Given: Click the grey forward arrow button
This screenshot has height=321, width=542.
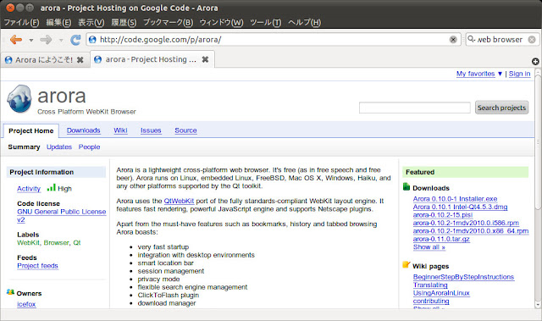Looking at the screenshot, I should (x=46, y=40).
